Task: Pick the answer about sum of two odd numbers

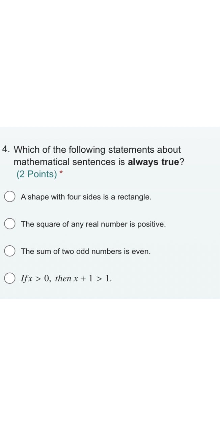Action: point(9,250)
